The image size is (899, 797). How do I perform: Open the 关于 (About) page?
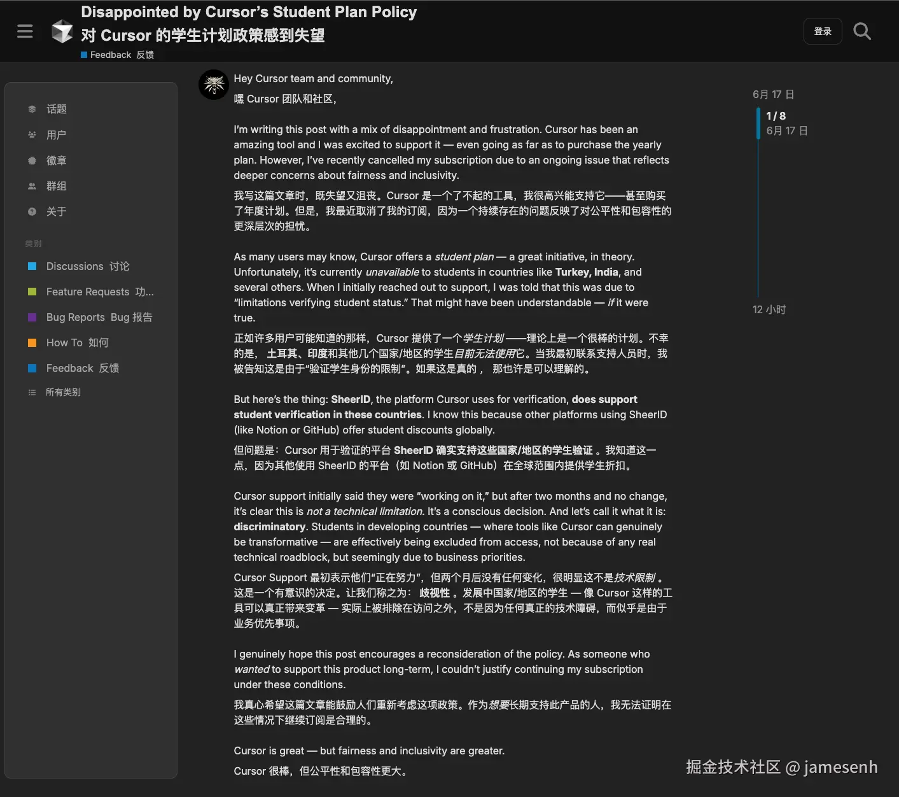pos(56,211)
